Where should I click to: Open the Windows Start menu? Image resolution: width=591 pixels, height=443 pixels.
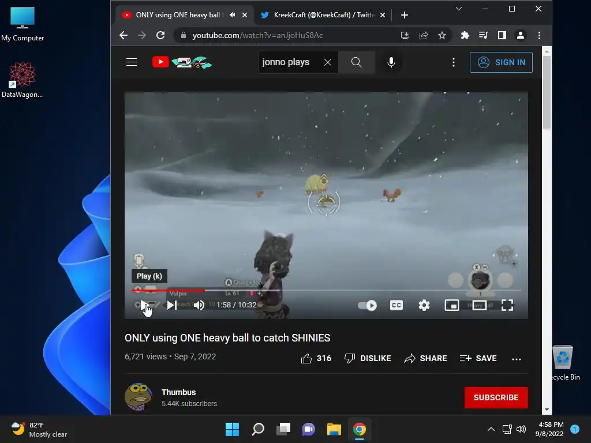(x=232, y=429)
